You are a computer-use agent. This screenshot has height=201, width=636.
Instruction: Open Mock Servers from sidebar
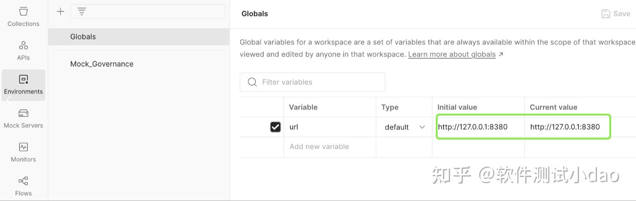pos(23,114)
